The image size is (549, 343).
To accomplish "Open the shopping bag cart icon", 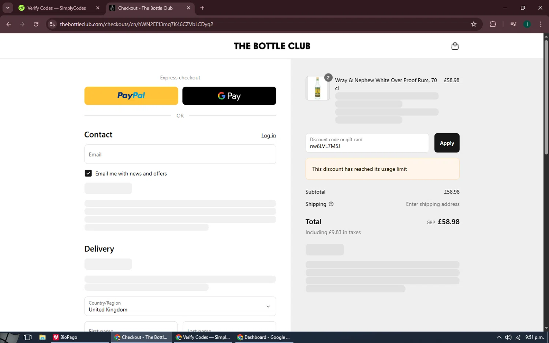I will (x=455, y=46).
